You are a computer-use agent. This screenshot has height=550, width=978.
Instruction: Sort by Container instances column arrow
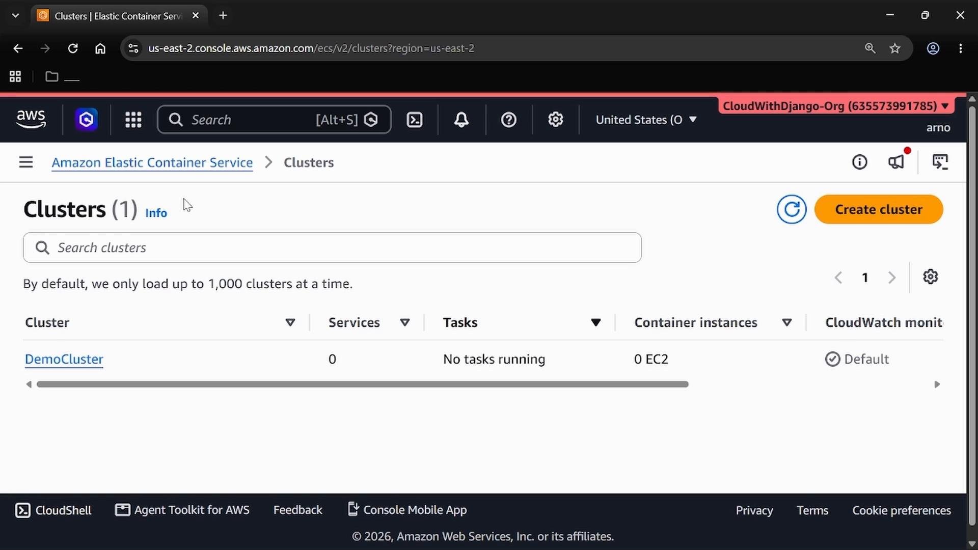tap(787, 322)
